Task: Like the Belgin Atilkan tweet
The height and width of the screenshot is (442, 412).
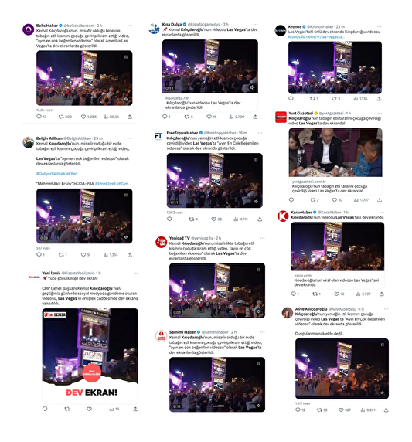Action: point(83,255)
